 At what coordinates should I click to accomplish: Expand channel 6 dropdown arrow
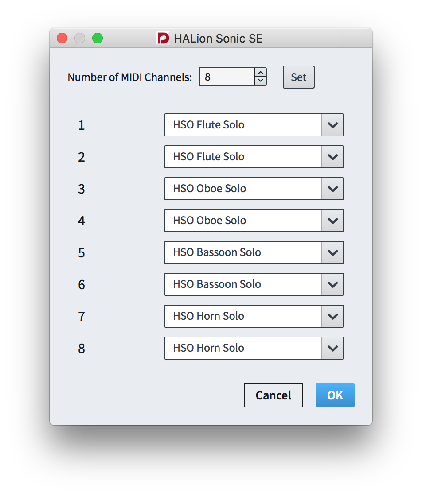click(332, 284)
